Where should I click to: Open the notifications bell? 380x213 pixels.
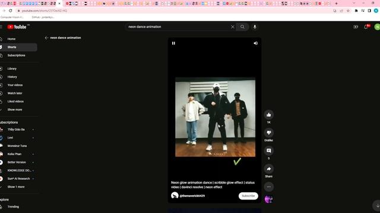pos(366,27)
